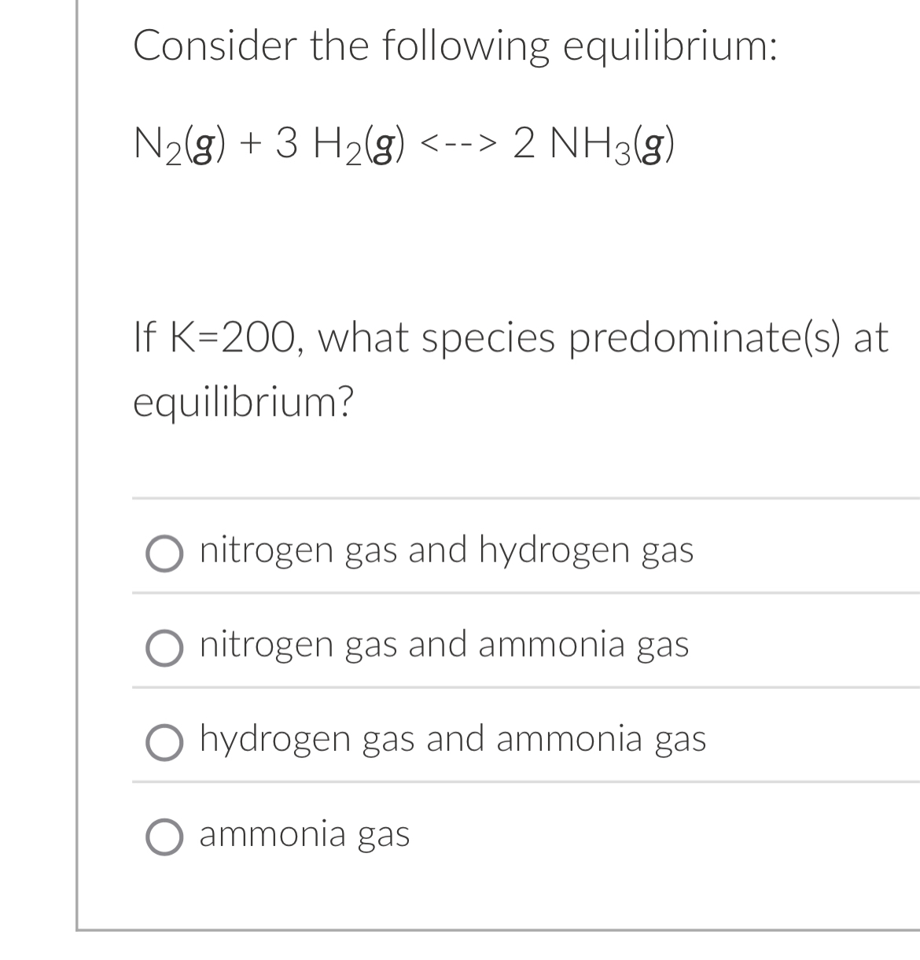The height and width of the screenshot is (960, 920).
Task: Click the question heading about K=200
Action: [511, 337]
